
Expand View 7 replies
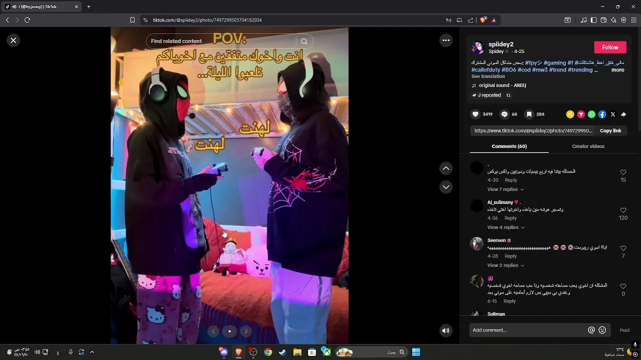coord(505,189)
